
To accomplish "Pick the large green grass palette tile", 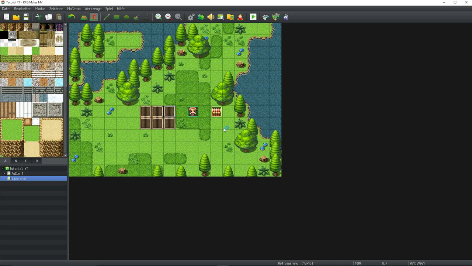I will (x=12, y=129).
